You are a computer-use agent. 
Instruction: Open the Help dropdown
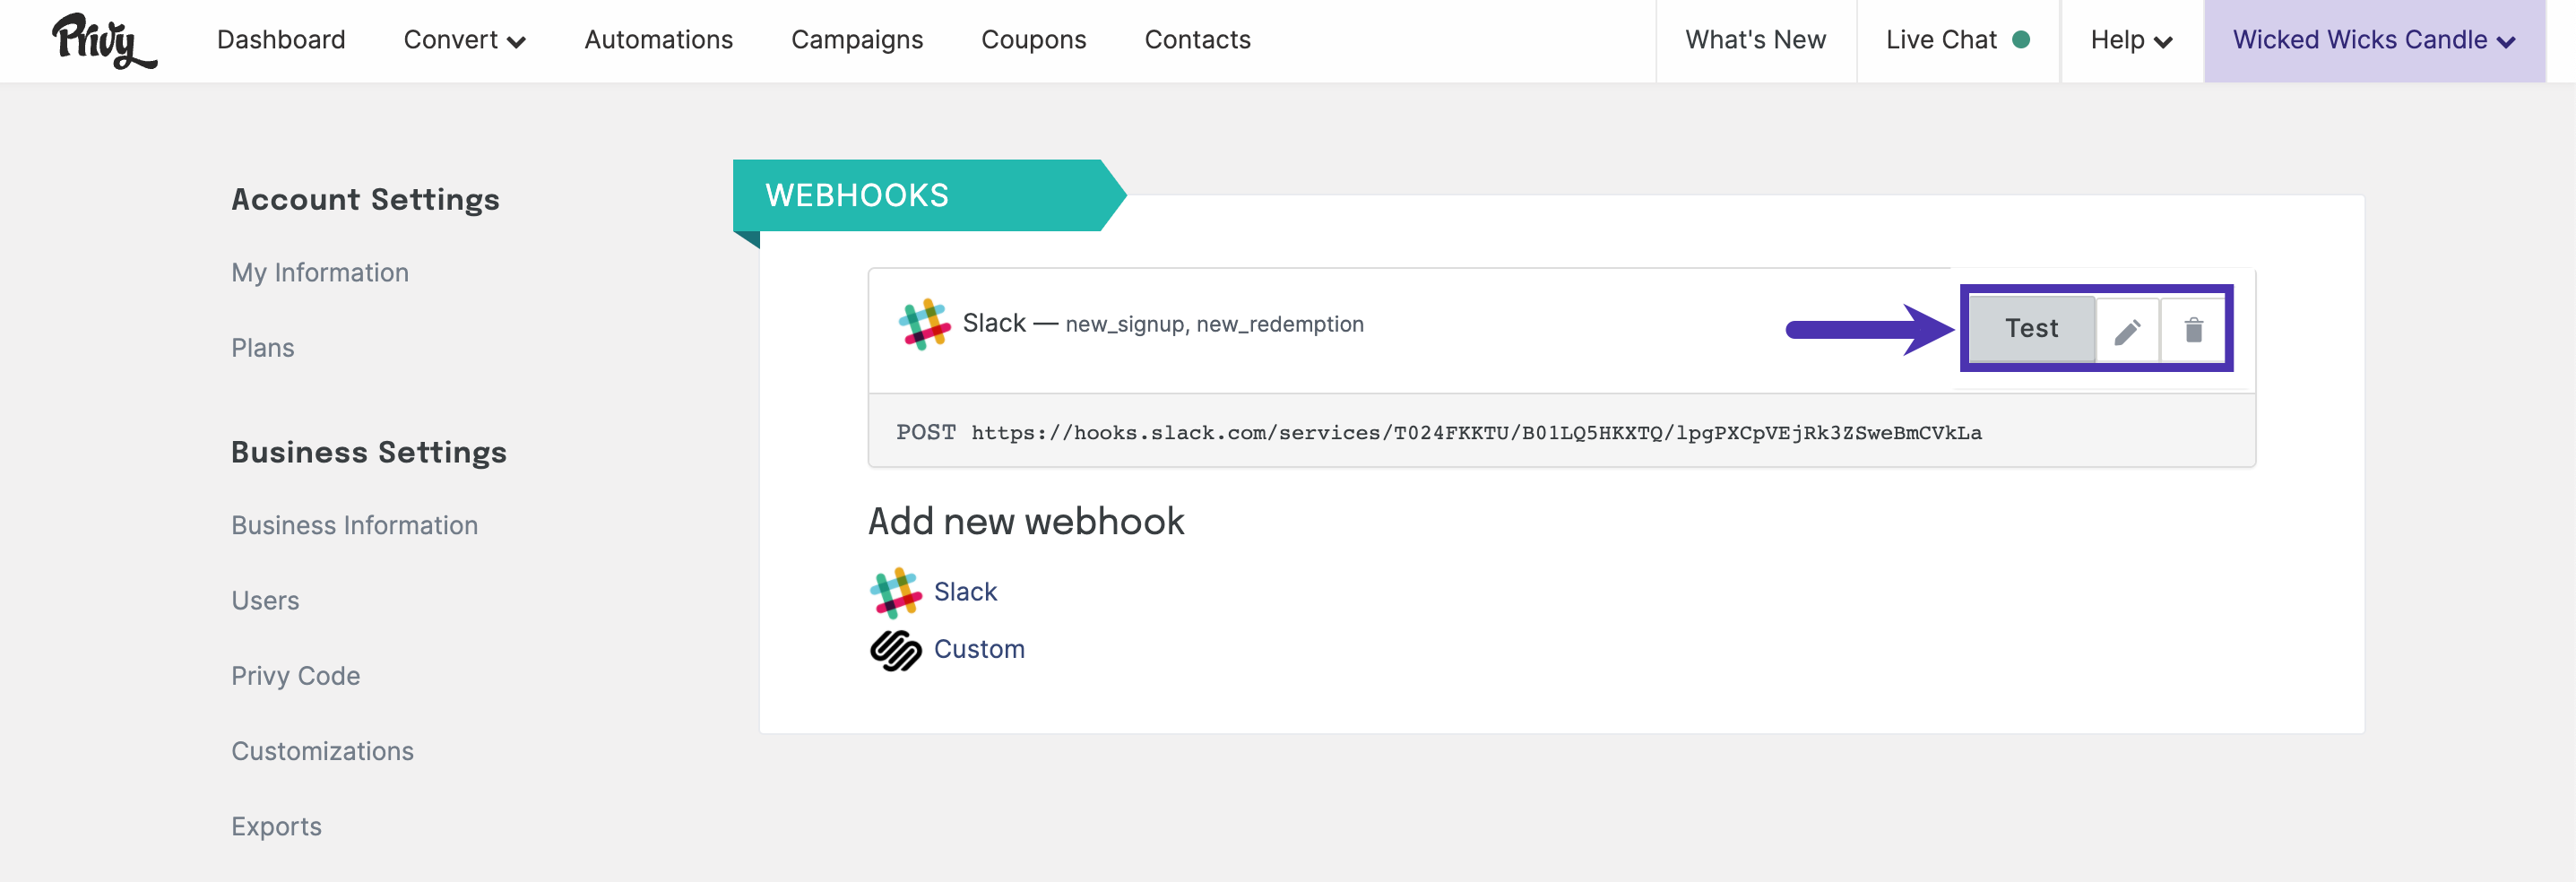tap(2131, 40)
